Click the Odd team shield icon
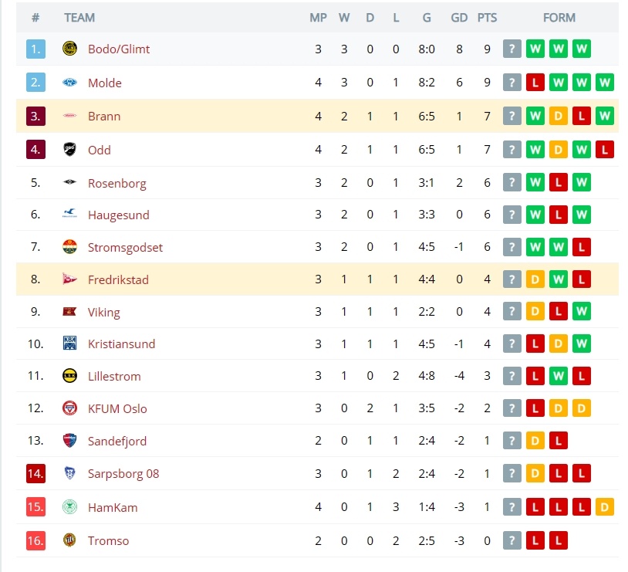Viewport: 628px width, 572px height. [x=69, y=149]
